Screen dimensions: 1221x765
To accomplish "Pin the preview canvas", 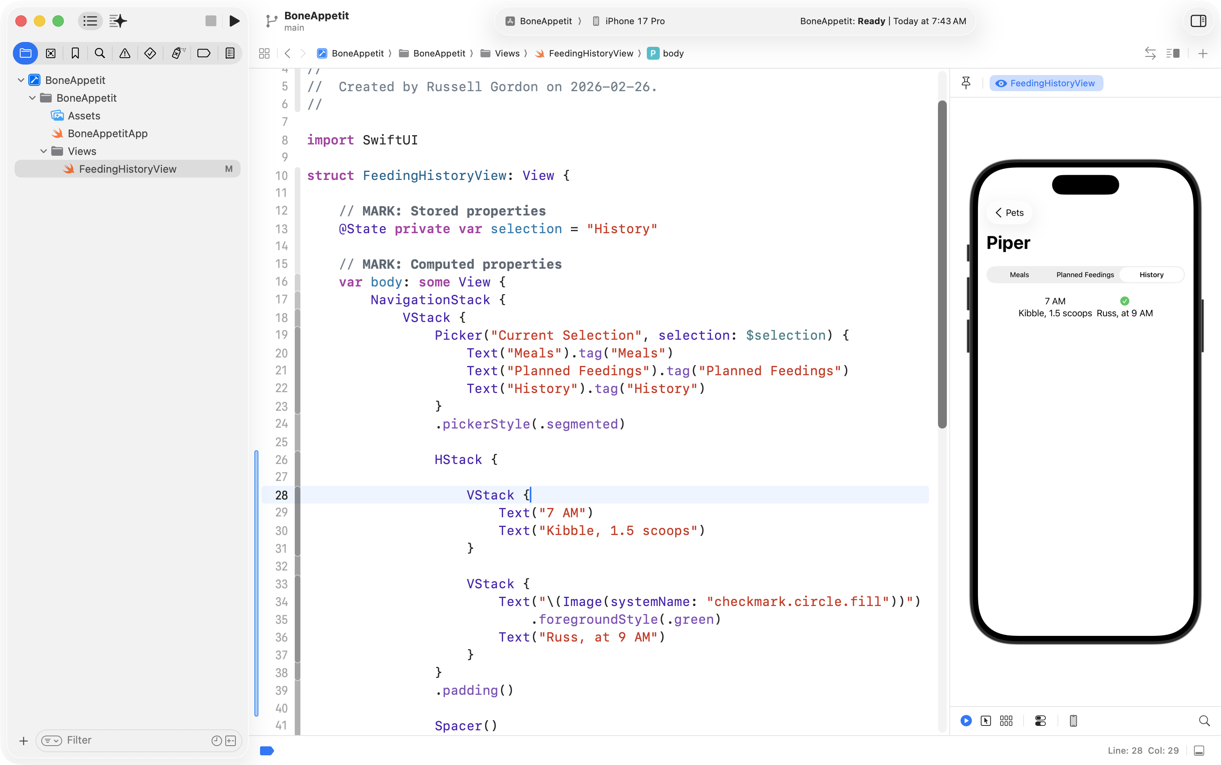I will coord(966,83).
